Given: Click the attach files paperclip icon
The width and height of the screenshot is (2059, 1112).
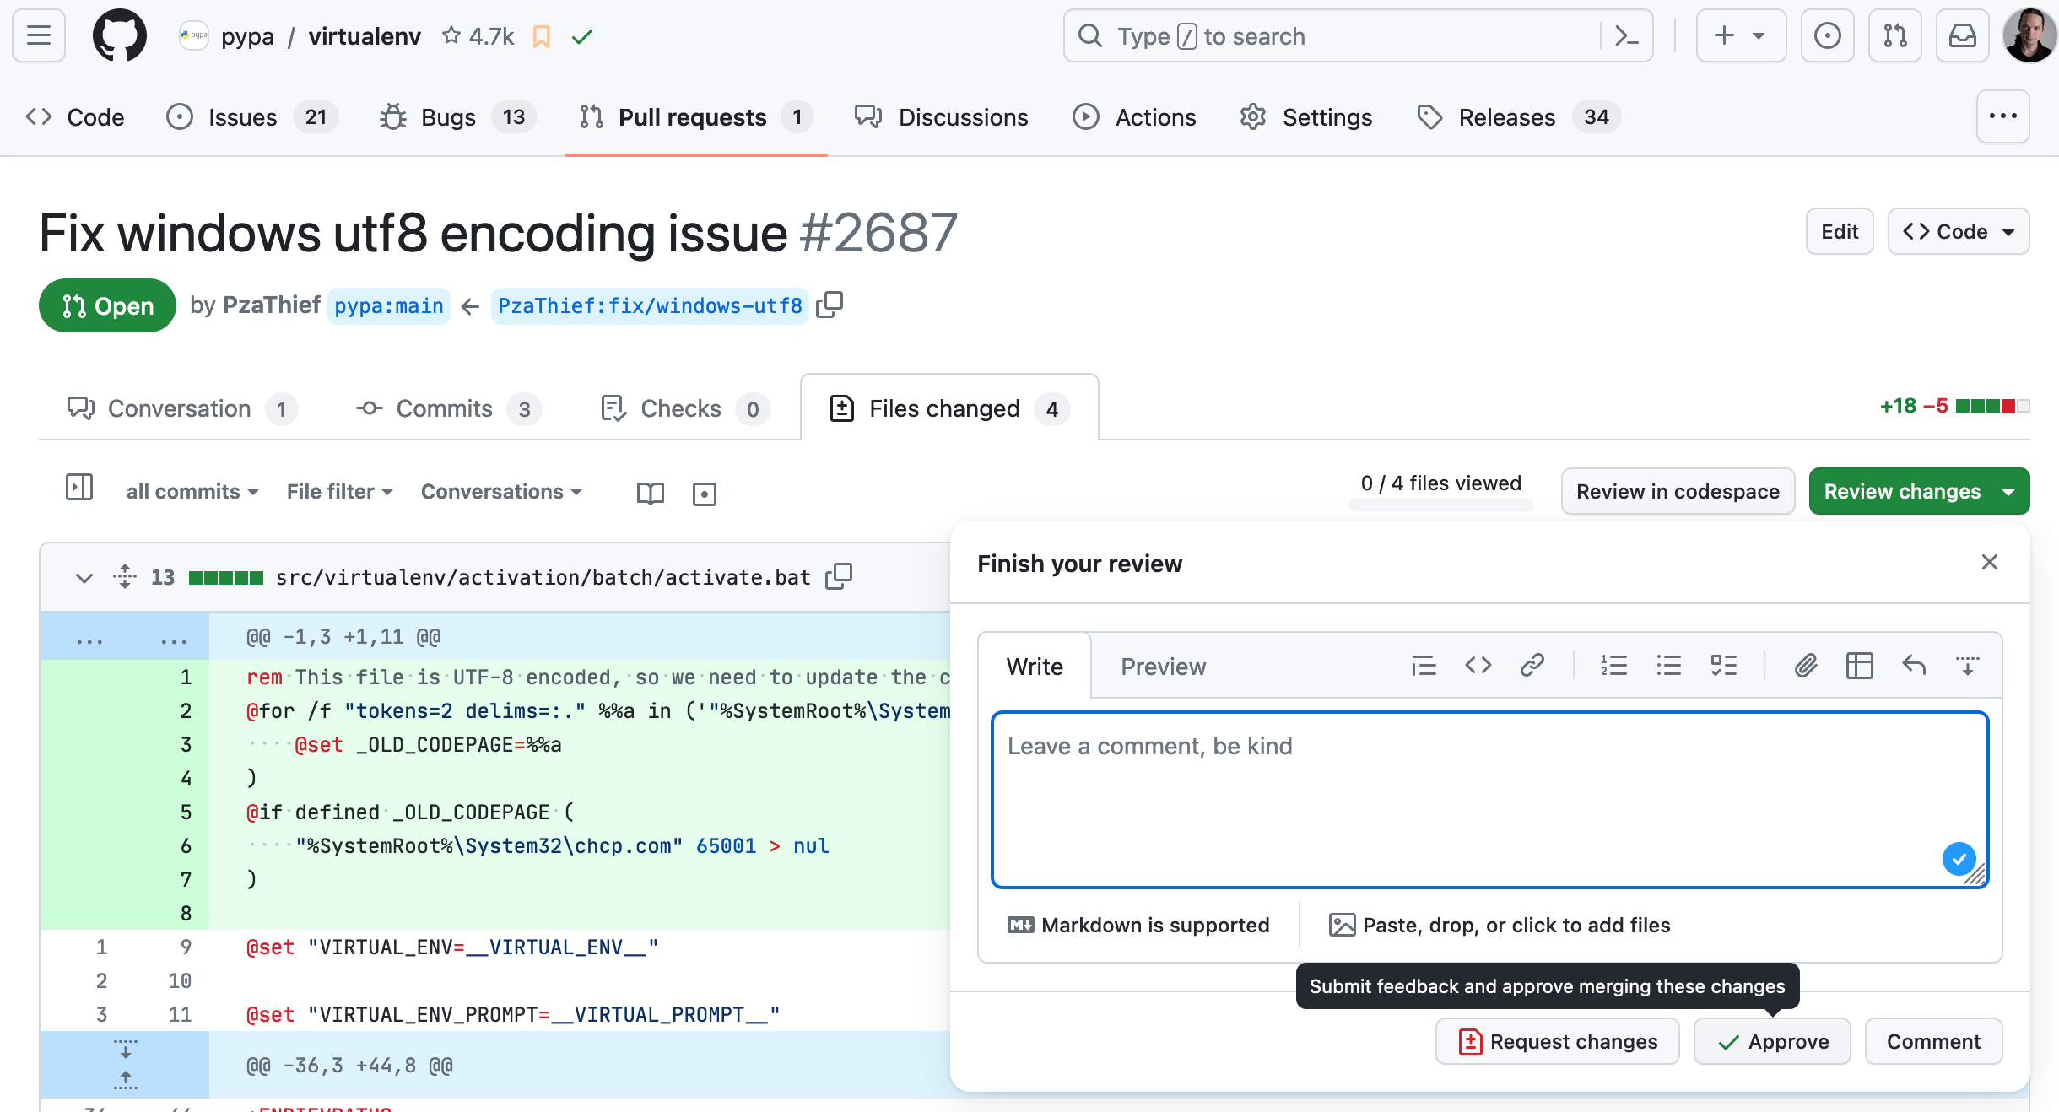Looking at the screenshot, I should tap(1805, 666).
